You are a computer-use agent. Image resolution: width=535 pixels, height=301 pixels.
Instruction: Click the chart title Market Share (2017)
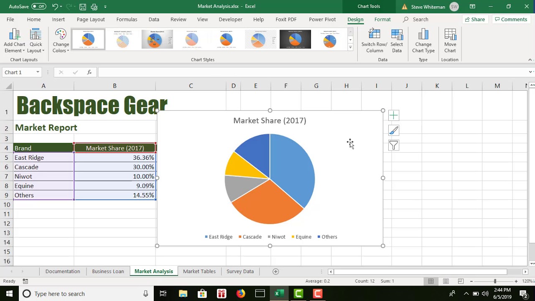[270, 120]
